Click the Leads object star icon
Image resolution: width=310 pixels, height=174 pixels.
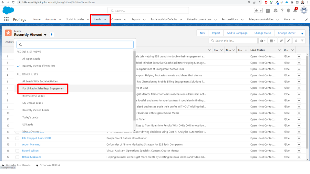(x=8, y=33)
